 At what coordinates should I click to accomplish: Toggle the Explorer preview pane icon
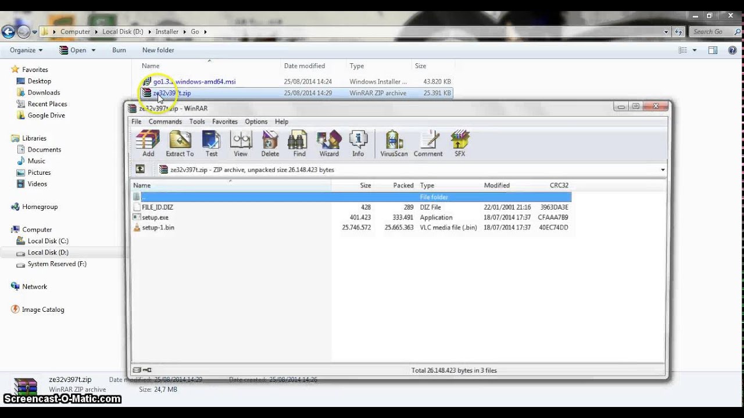coord(713,51)
